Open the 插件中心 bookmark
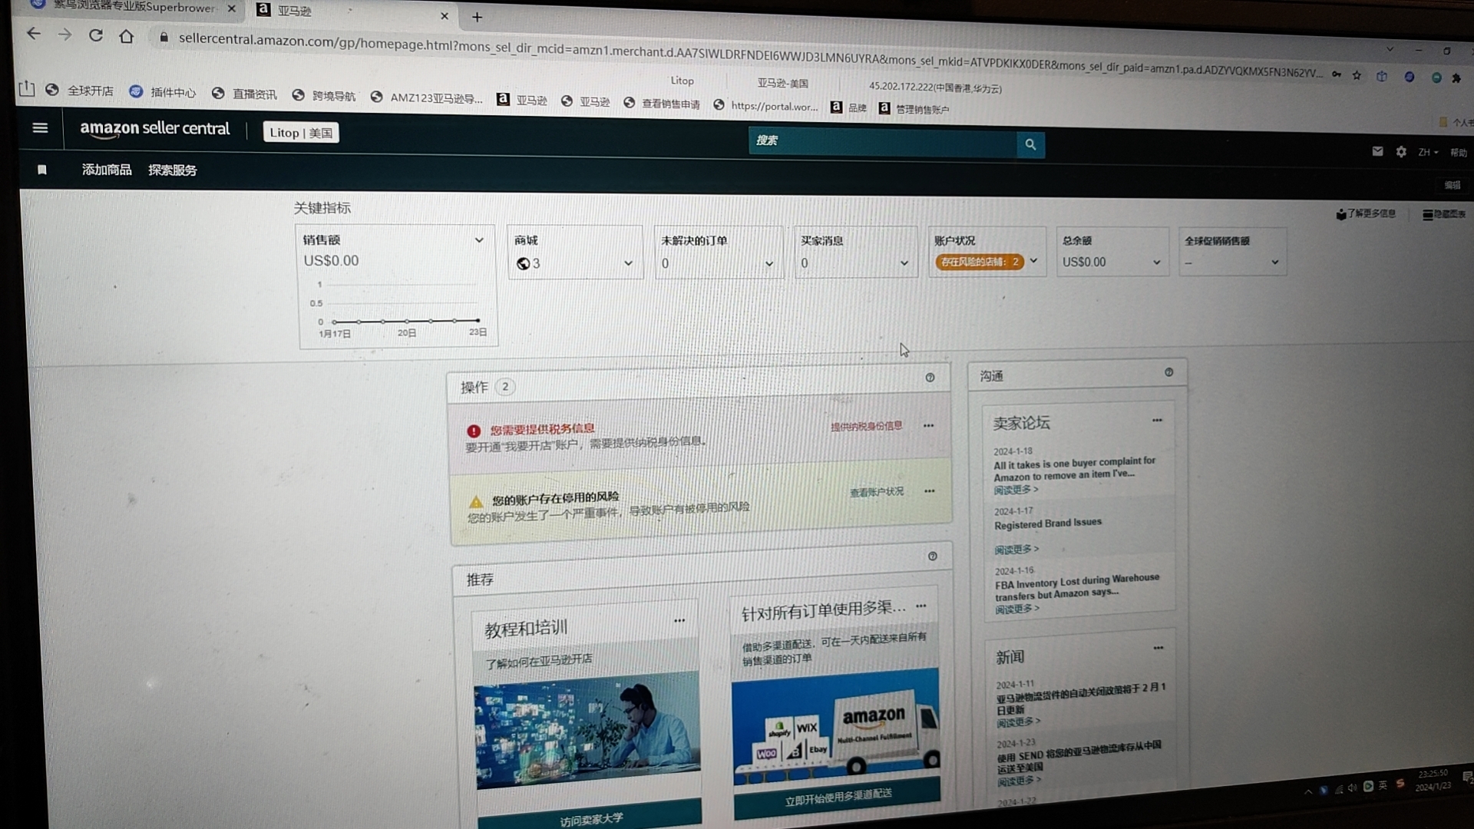 click(x=163, y=92)
